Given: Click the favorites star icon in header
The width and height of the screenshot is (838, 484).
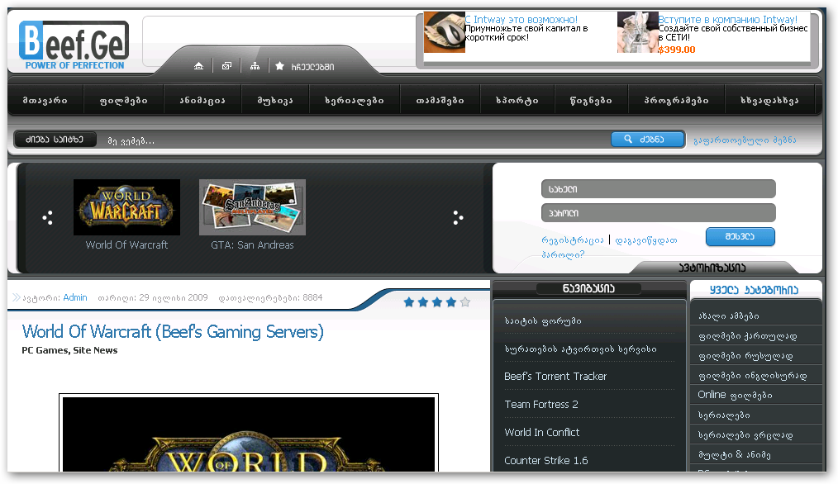Looking at the screenshot, I should click(279, 66).
